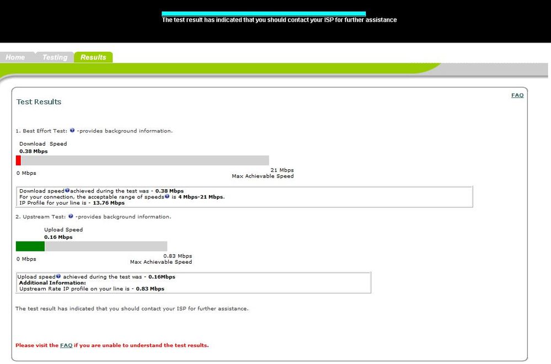
Task: Click the gray area of the upload bar
Action: tap(105, 246)
